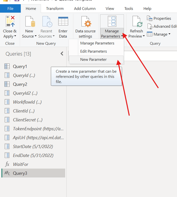Open Data source settings
Image resolution: width=177 pixels, height=197 pixels.
click(x=85, y=22)
